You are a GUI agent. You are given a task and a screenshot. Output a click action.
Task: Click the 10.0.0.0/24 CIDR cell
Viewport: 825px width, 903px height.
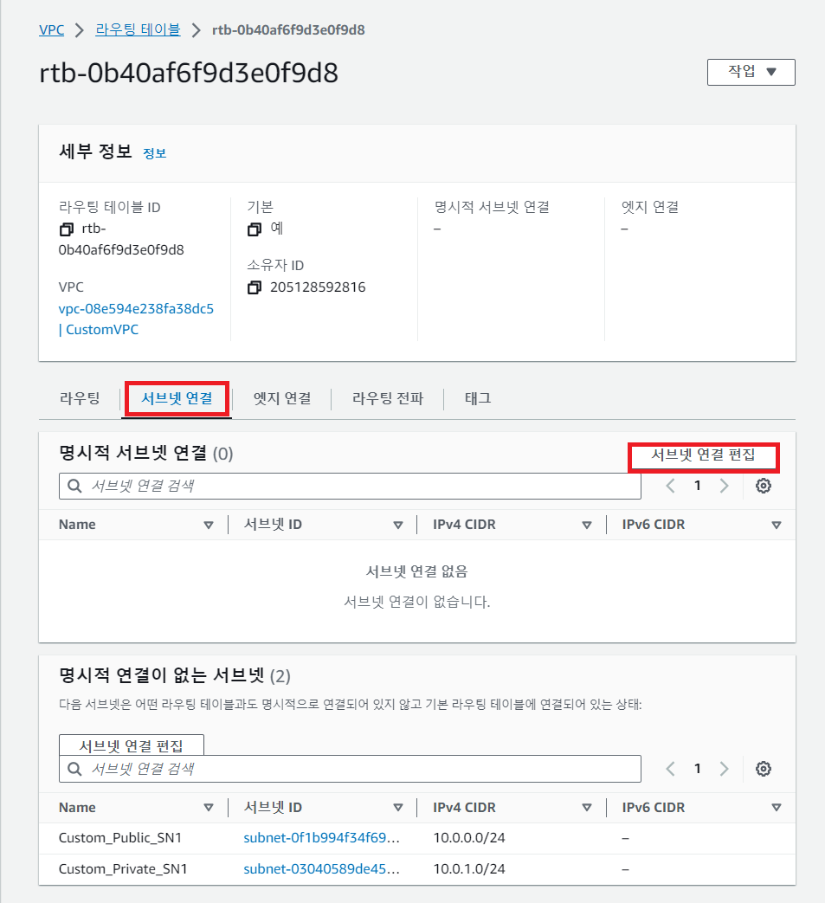tap(469, 838)
